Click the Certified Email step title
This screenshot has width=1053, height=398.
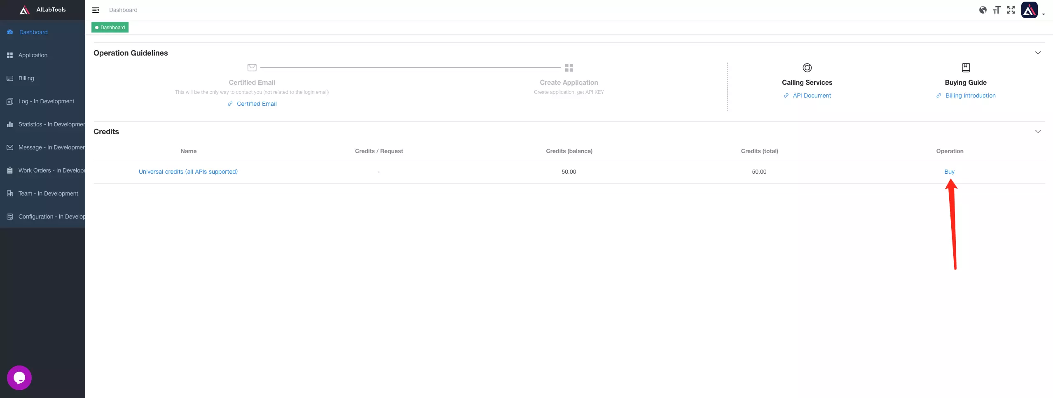click(252, 82)
